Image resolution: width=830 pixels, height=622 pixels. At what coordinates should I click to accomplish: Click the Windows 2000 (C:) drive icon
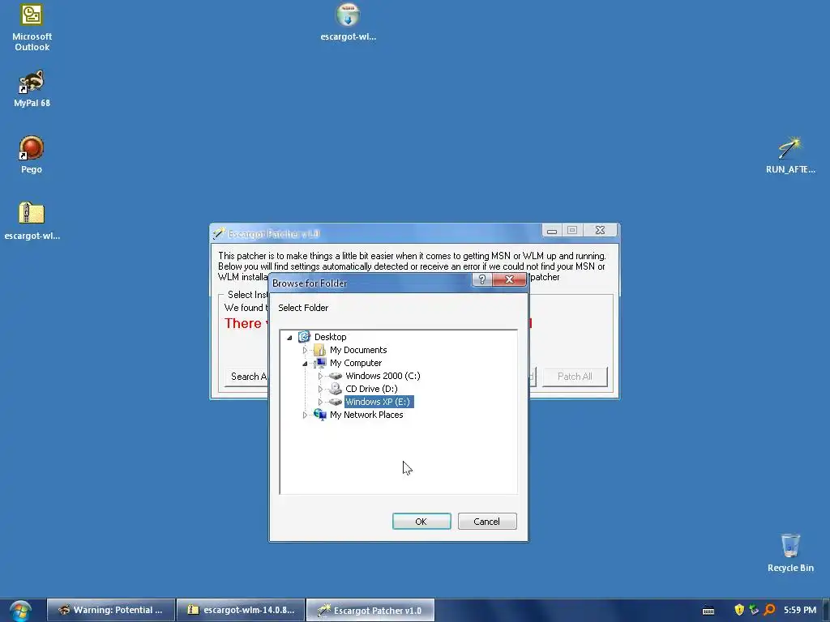(x=335, y=376)
